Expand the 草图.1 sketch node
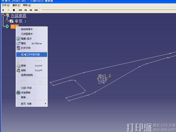The height and width of the screenshot is (132, 176). (7, 21)
